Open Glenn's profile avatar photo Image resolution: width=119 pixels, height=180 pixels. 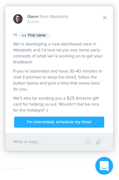[18, 19]
